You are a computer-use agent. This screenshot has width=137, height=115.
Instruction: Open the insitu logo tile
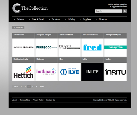pos(116,72)
